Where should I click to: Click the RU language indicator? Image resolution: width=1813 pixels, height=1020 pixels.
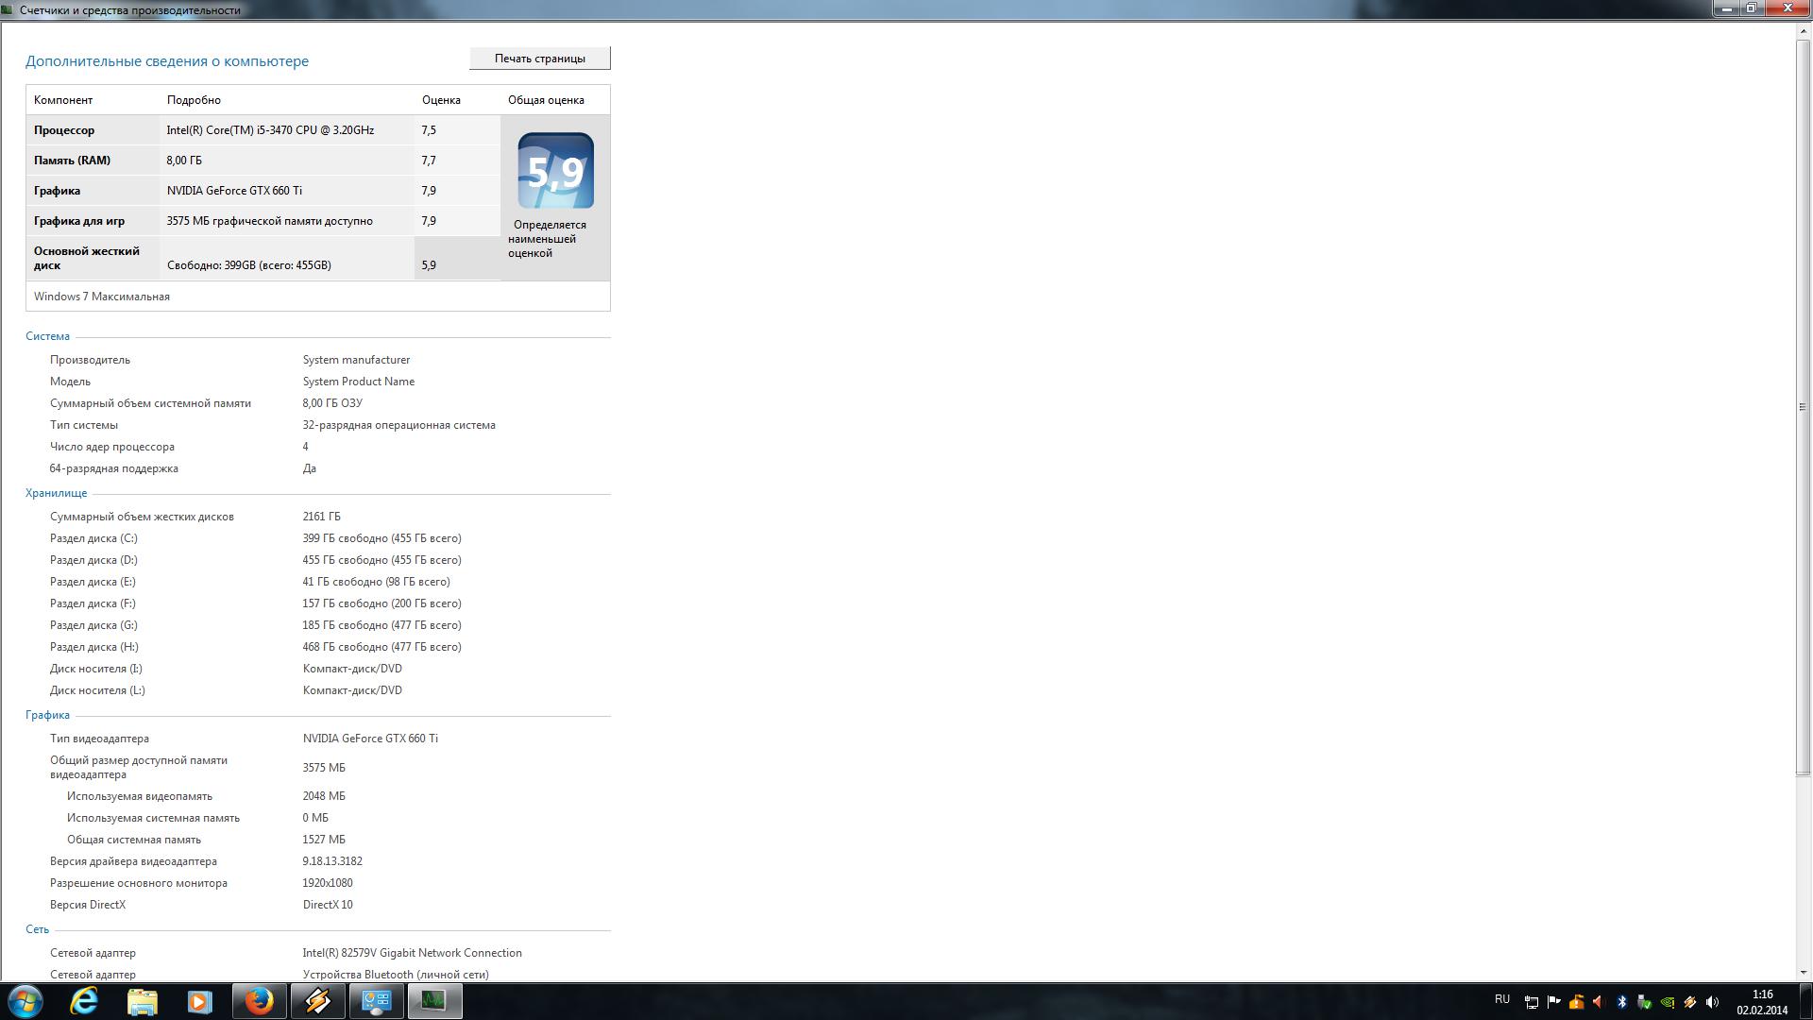click(1502, 999)
